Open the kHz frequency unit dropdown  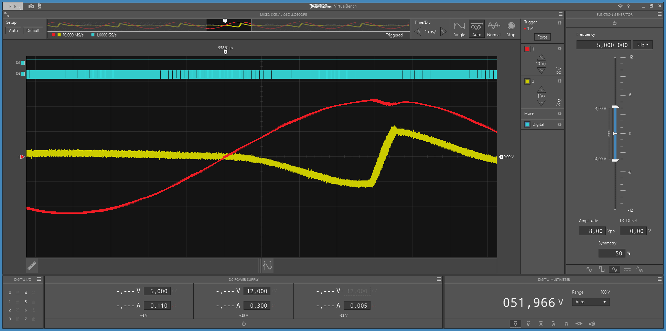click(642, 45)
